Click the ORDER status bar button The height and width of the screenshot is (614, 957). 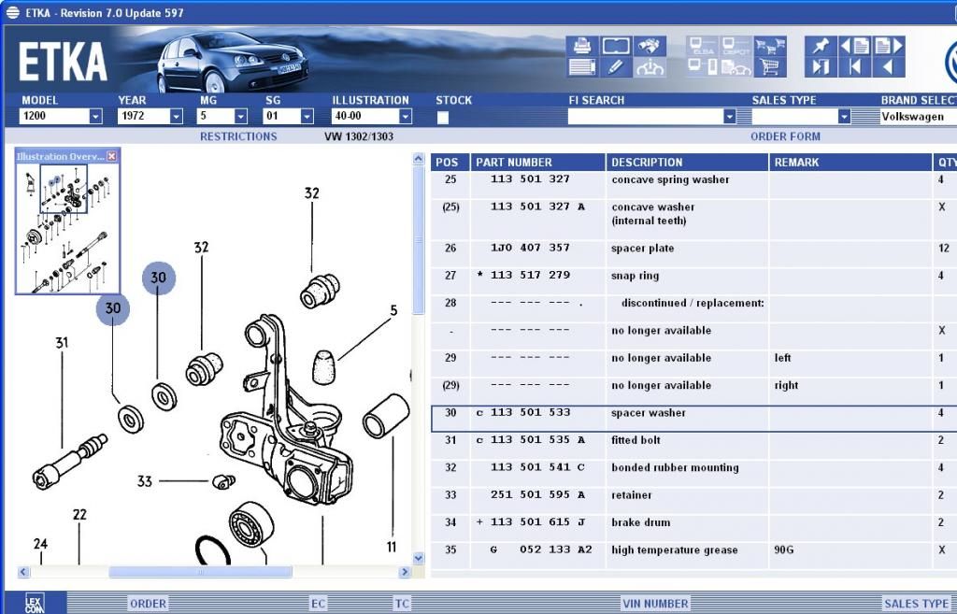[x=148, y=604]
